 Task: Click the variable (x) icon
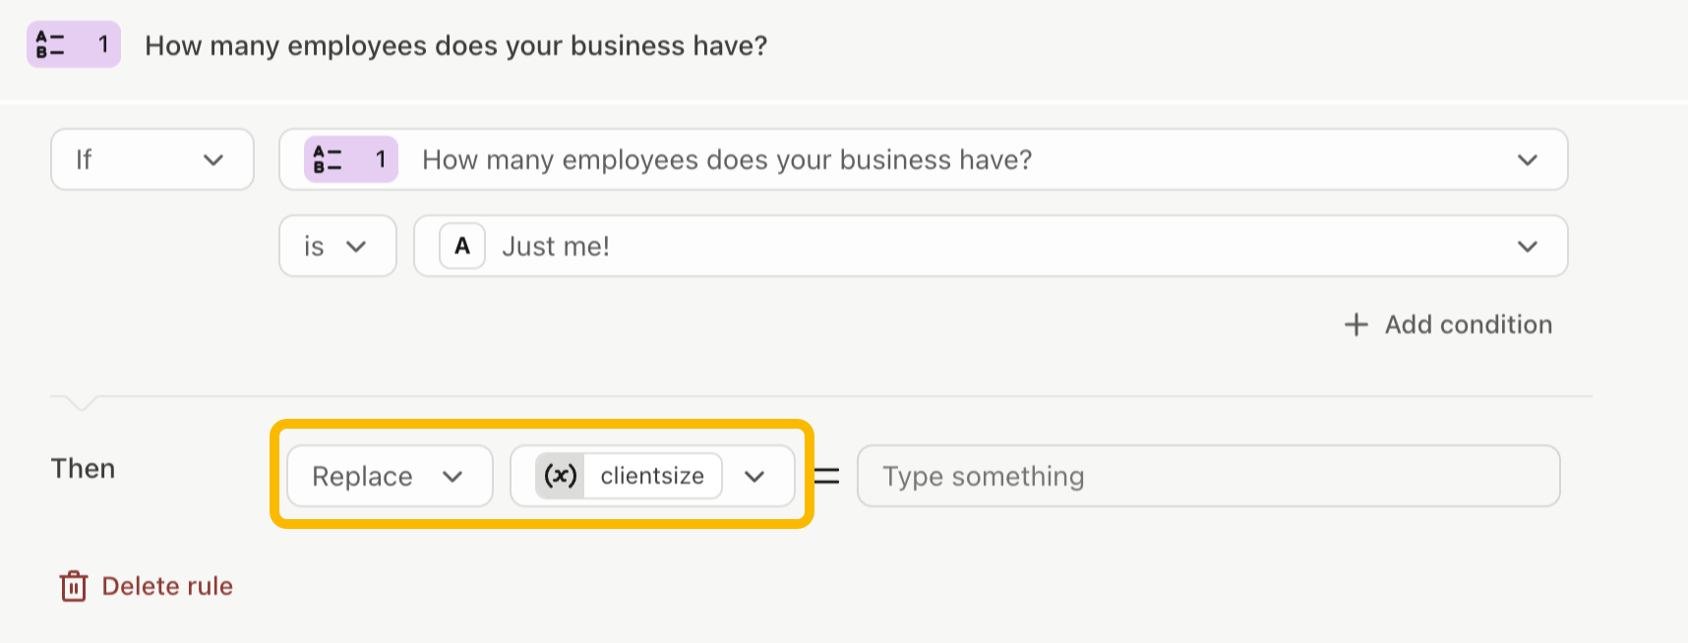561,476
